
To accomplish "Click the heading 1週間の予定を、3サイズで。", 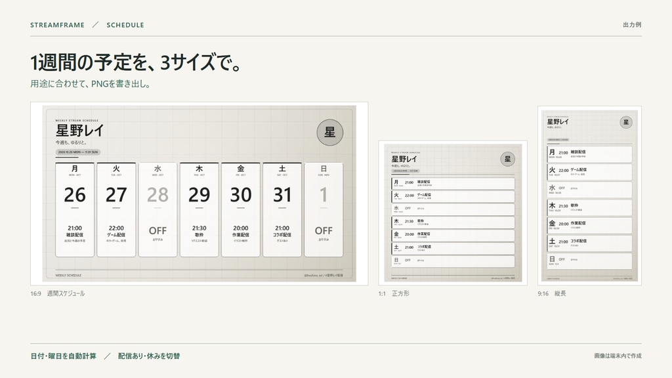I will pyautogui.click(x=136, y=62).
